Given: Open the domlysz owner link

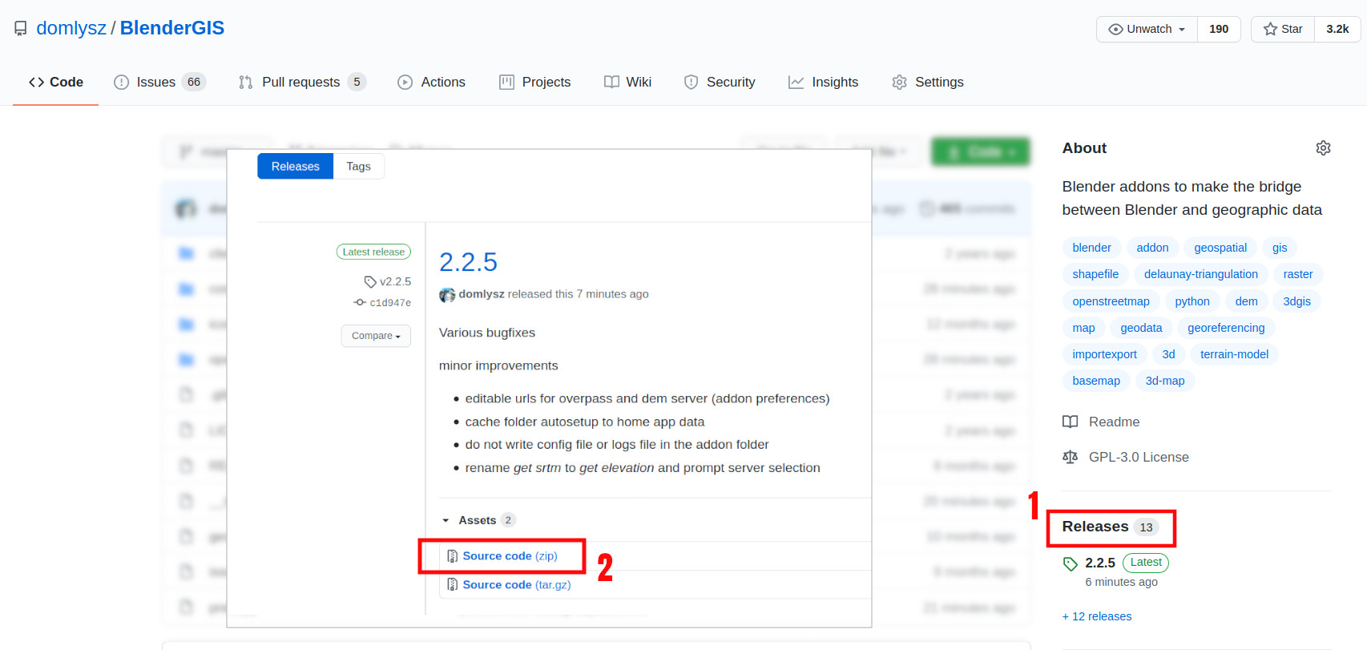Looking at the screenshot, I should 71,28.
